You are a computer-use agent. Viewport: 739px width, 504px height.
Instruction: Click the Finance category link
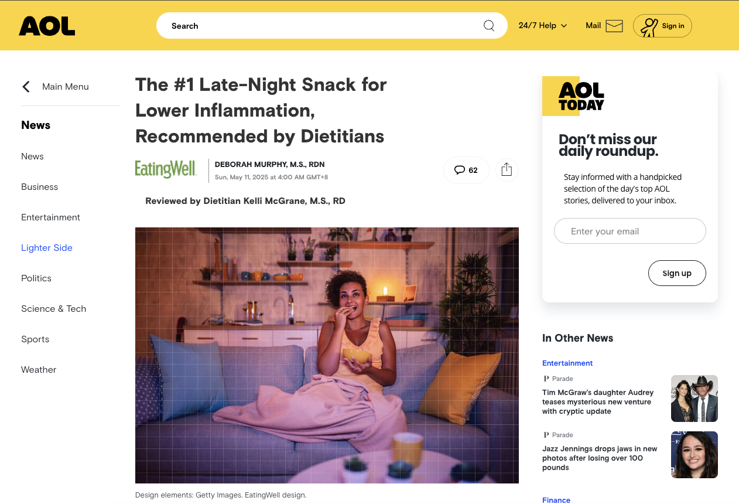point(556,500)
